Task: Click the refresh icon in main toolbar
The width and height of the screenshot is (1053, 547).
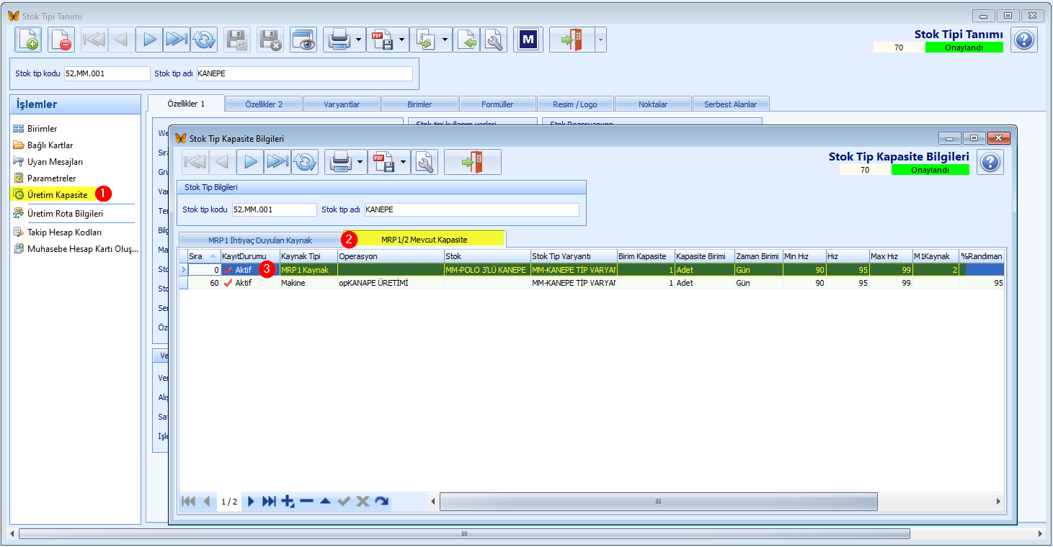Action: coord(204,40)
